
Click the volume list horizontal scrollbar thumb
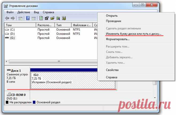pyautogui.click(x=53, y=62)
